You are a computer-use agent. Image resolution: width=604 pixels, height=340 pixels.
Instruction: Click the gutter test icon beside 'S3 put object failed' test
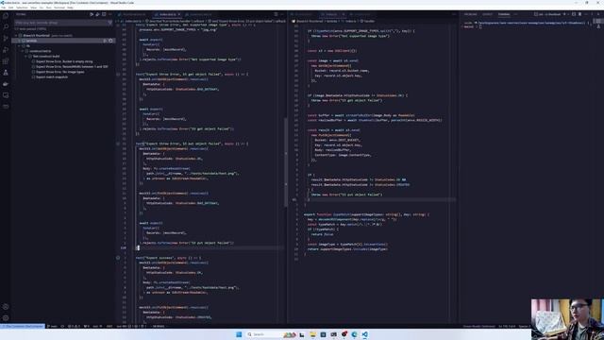pyautogui.click(x=118, y=144)
